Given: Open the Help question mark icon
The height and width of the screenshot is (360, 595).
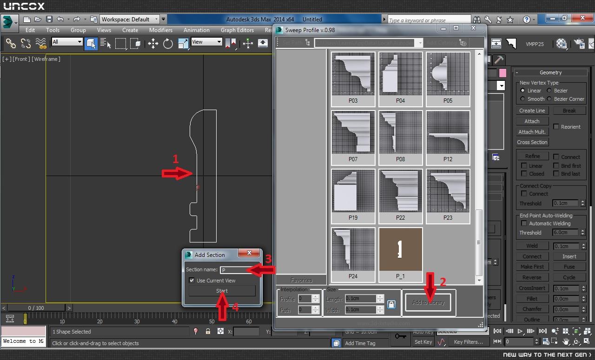Looking at the screenshot, I should pos(527,20).
